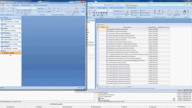Click sort ascending icon in right Access window
Viewport: 192px width, 108px height.
coord(155,11)
